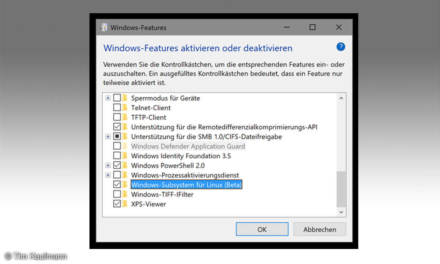Click the folder icon beside Windows PowerShell 2.0
Viewport: 440px width, 264px height.
pyautogui.click(x=125, y=165)
